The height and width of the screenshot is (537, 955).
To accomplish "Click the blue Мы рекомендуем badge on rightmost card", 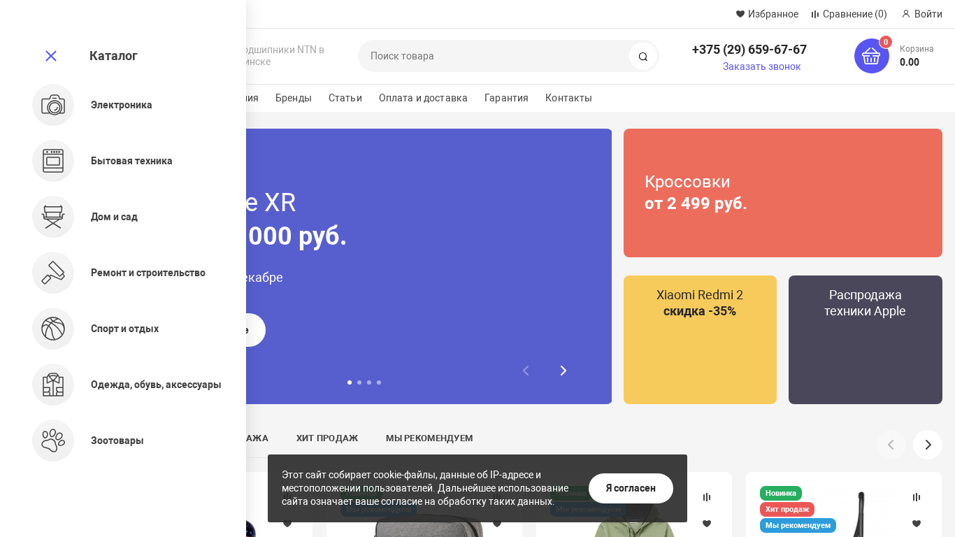I will pos(798,525).
